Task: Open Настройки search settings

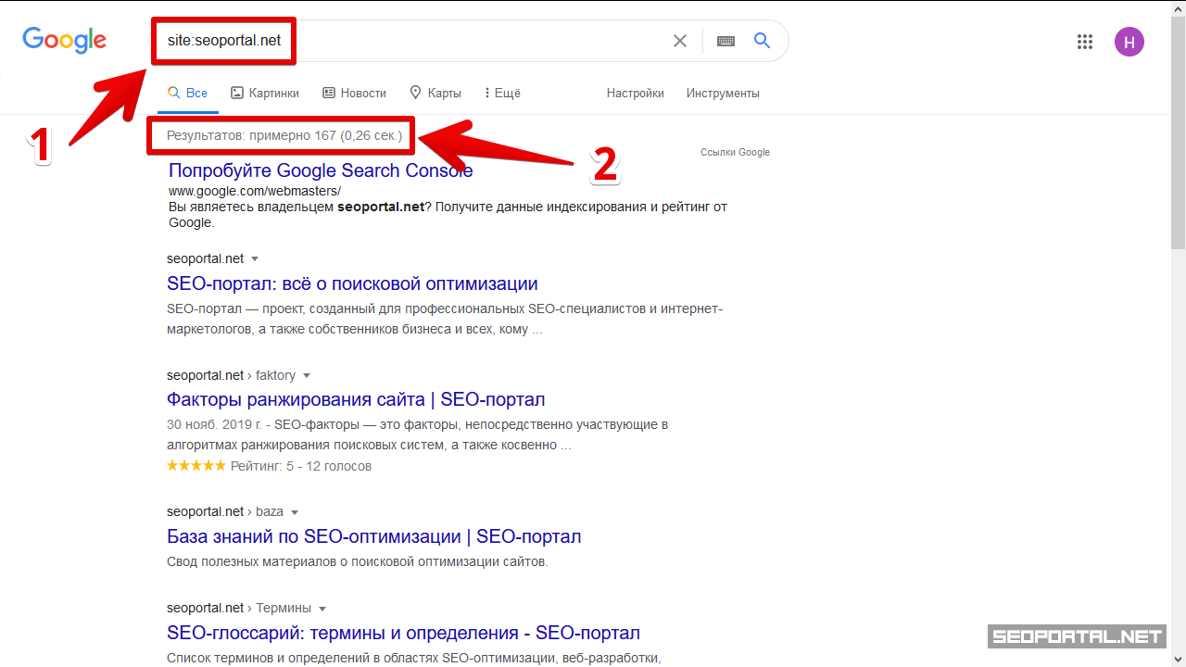Action: click(635, 93)
